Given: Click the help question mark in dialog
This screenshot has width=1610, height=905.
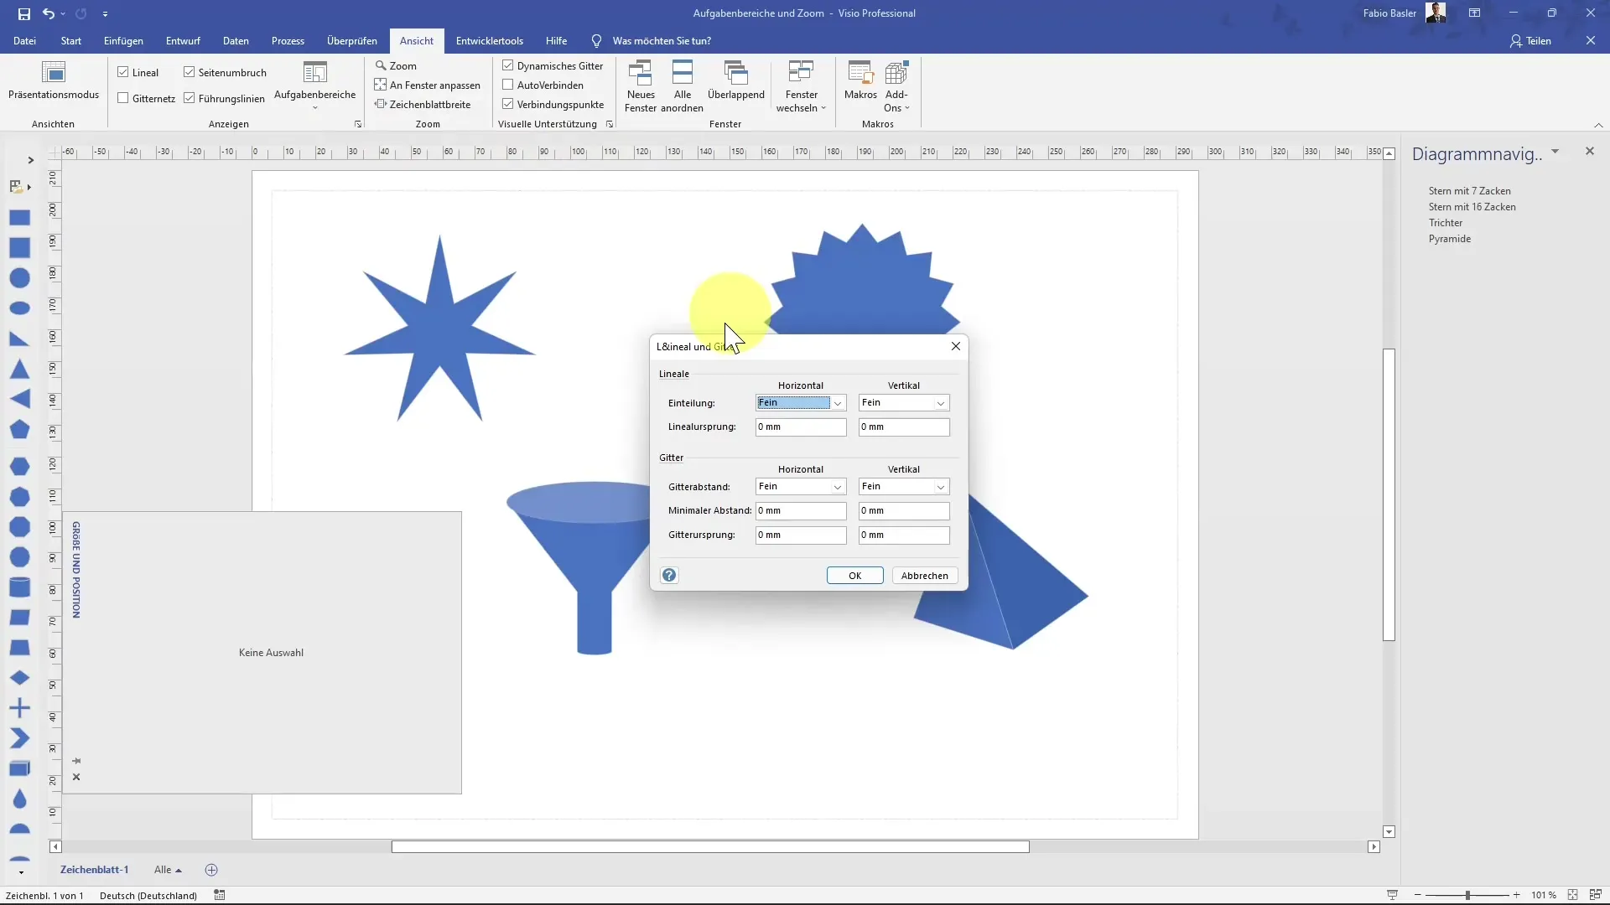Looking at the screenshot, I should (x=669, y=575).
